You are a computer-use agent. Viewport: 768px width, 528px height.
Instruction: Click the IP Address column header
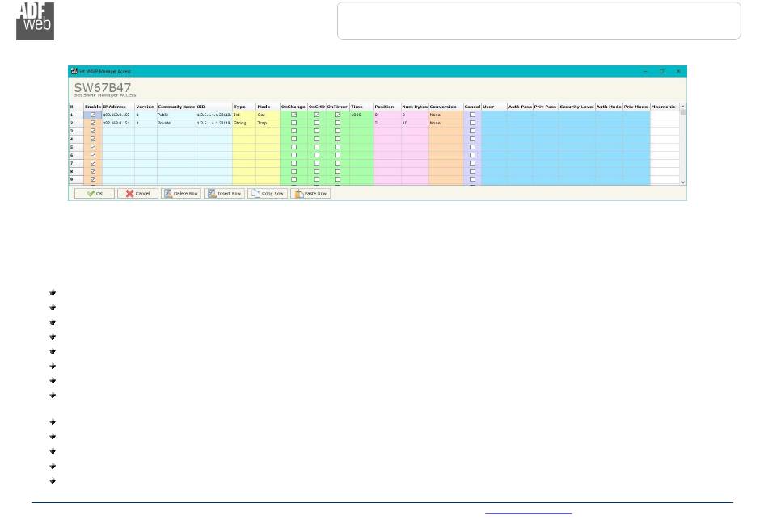point(118,107)
